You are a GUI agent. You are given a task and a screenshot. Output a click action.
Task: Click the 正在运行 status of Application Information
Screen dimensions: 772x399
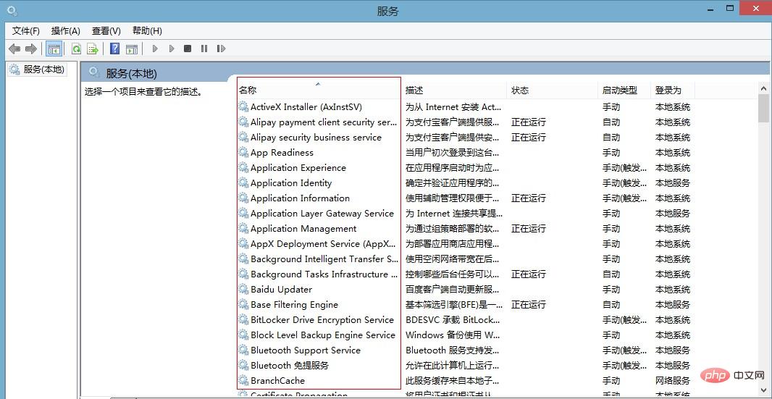pyautogui.click(x=528, y=198)
